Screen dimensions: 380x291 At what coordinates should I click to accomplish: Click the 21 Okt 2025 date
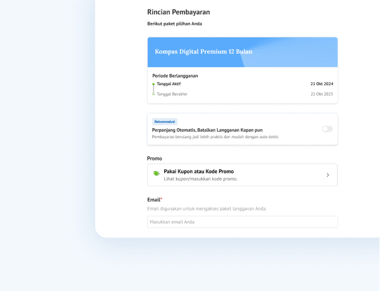point(322,94)
